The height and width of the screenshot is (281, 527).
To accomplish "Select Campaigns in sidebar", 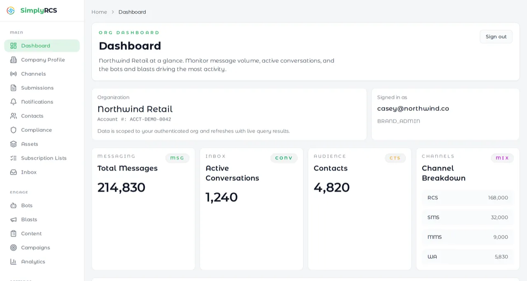I will pos(42,247).
